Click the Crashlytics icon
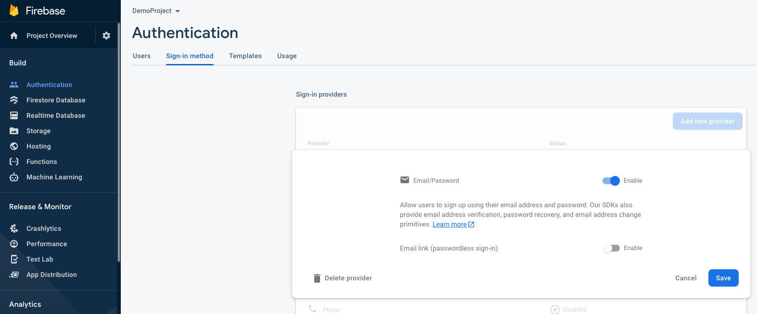The height and width of the screenshot is (314, 757). tap(14, 228)
